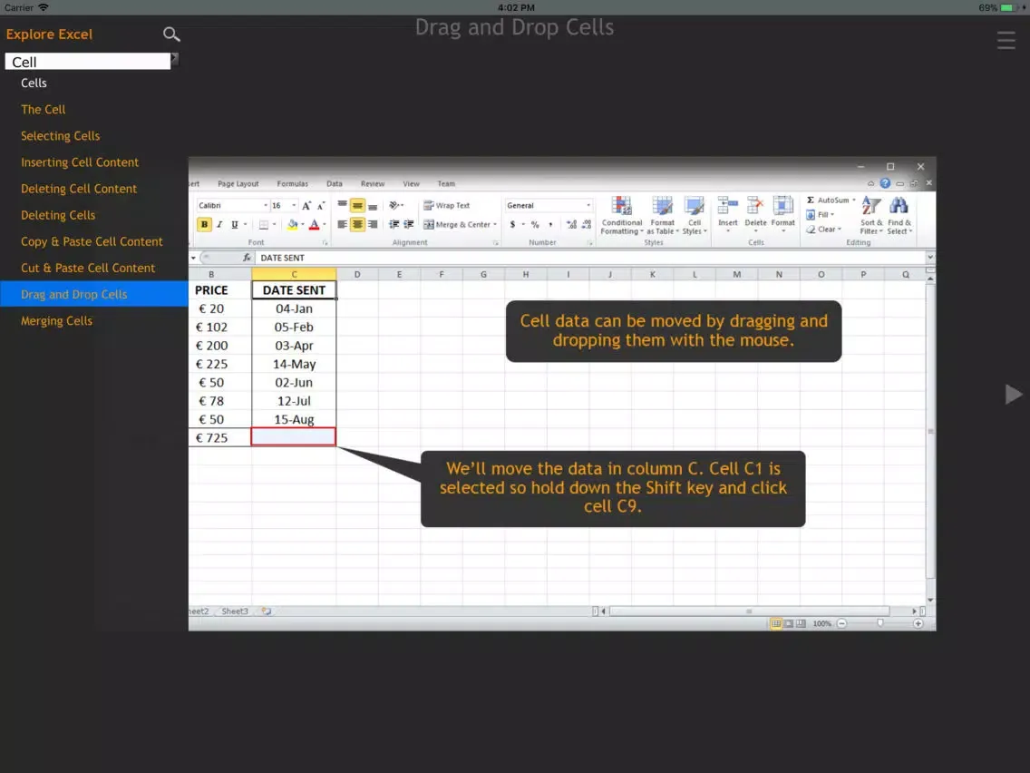
Task: Open the AutoSum dropdown arrow
Action: tap(854, 200)
